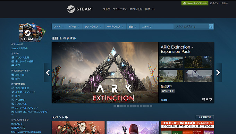
Task: Click 新作 under ディスカバリーキュー
Action: pos(17,78)
